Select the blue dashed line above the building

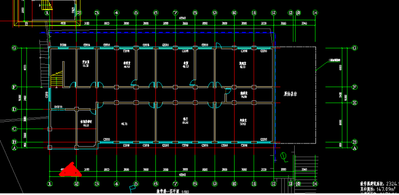(x=156, y=33)
